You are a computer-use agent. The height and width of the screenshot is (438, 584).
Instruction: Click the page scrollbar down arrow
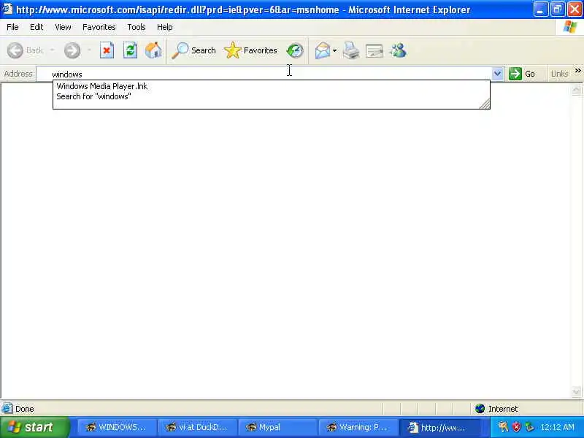tap(576, 392)
